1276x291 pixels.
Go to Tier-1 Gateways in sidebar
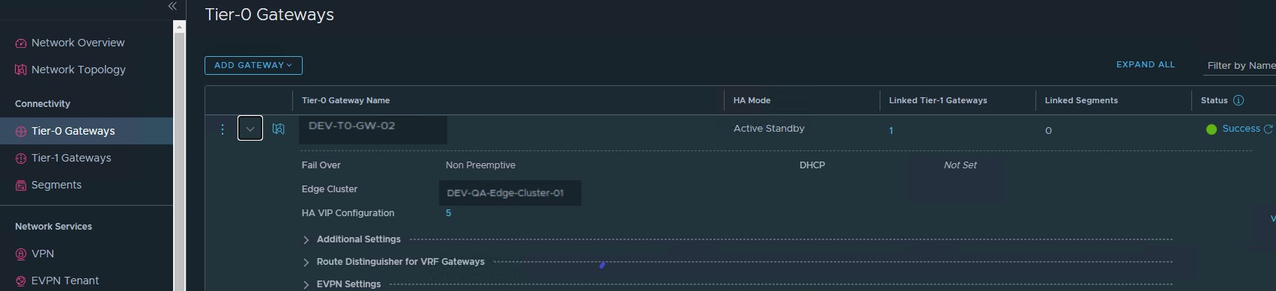[x=71, y=158]
